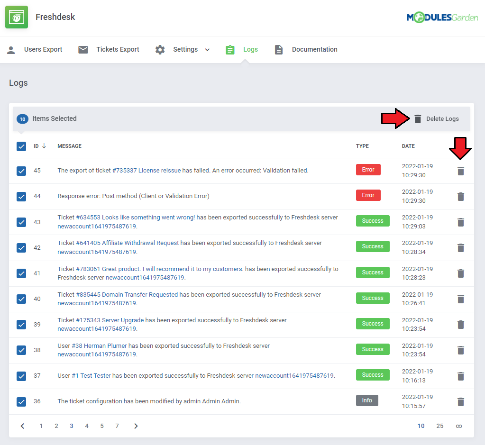Uncheck the checkbox for log 37
Viewport: 485px width, 445px height.
pos(21,376)
